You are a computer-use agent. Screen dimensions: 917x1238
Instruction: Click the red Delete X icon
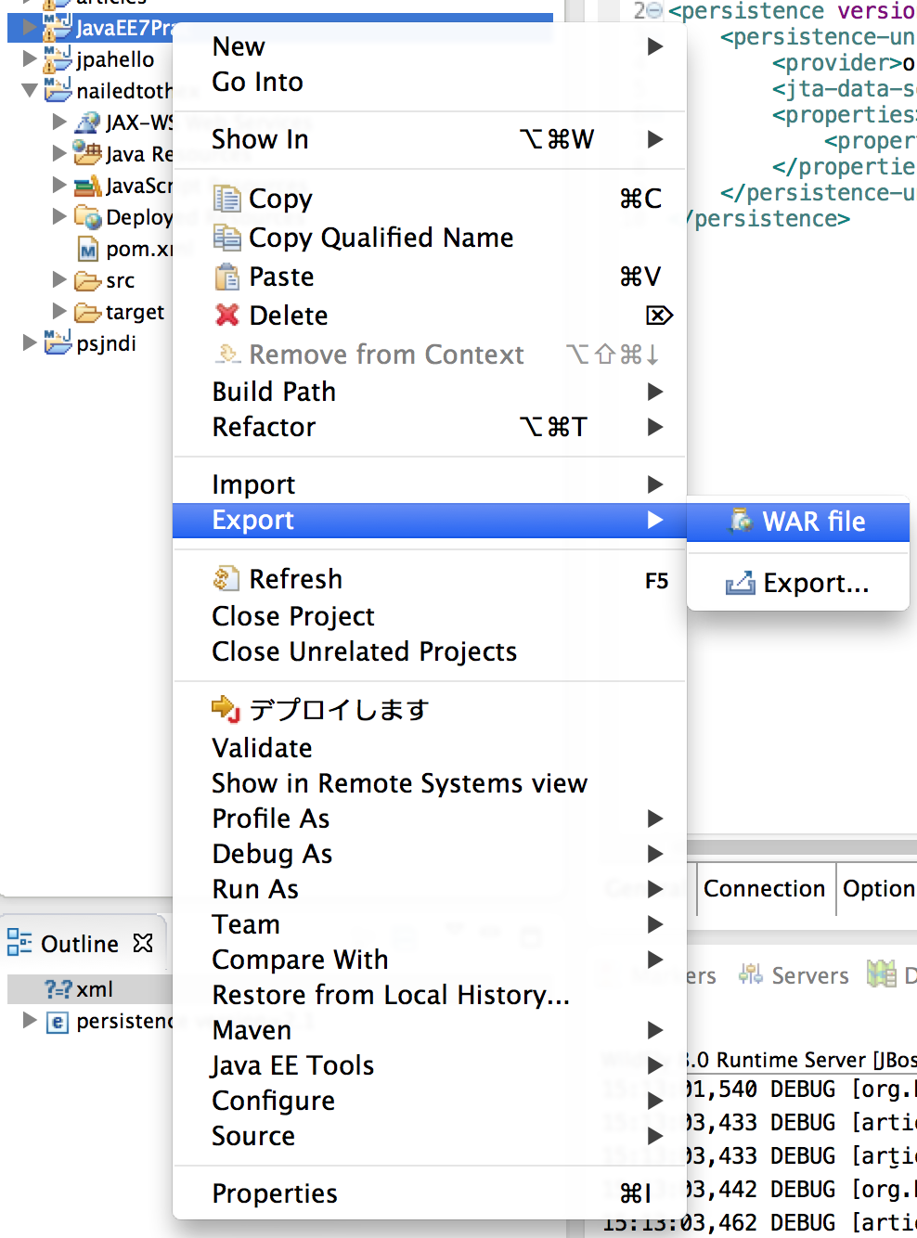226,316
